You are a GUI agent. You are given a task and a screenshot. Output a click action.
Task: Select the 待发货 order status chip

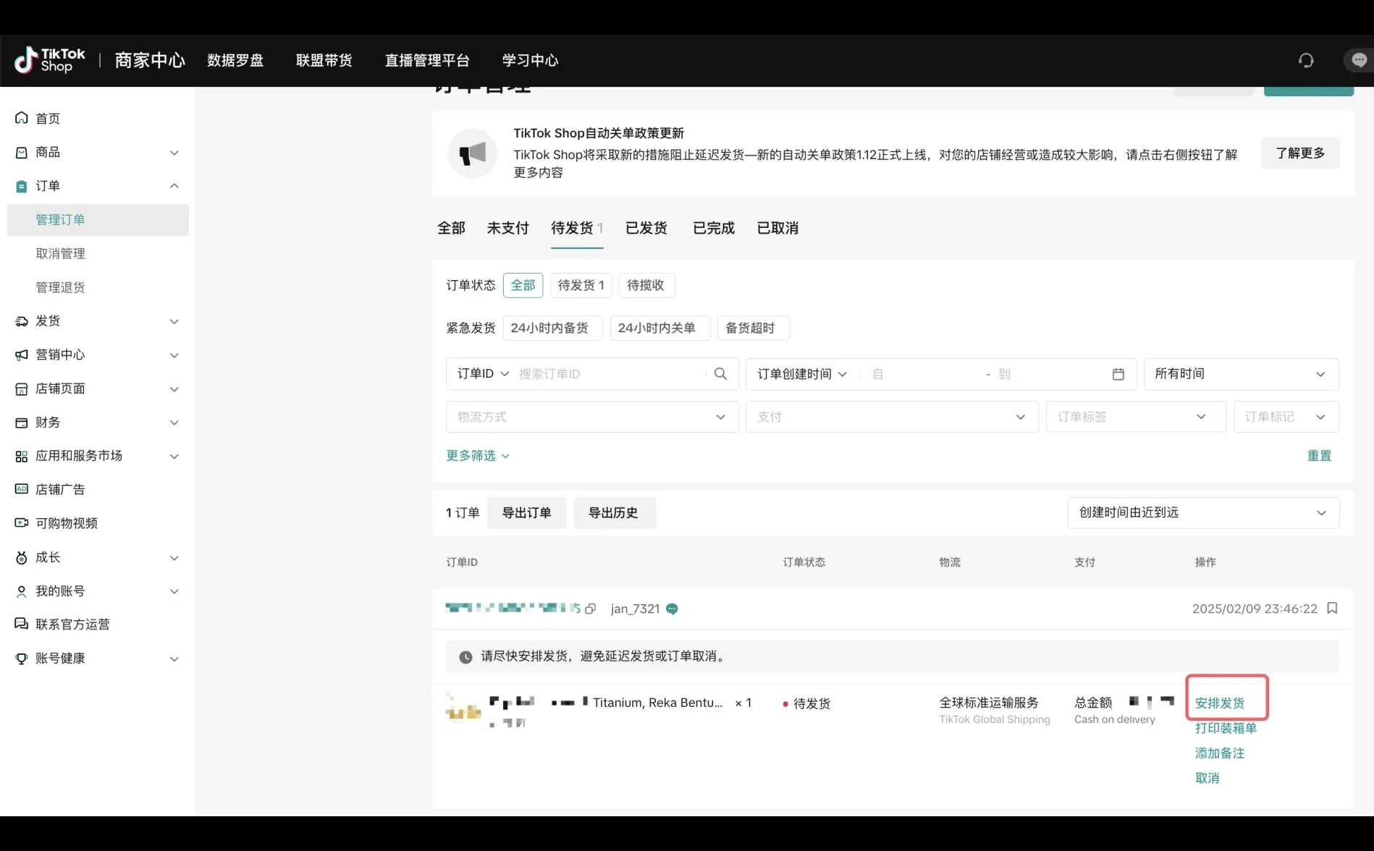[580, 284]
